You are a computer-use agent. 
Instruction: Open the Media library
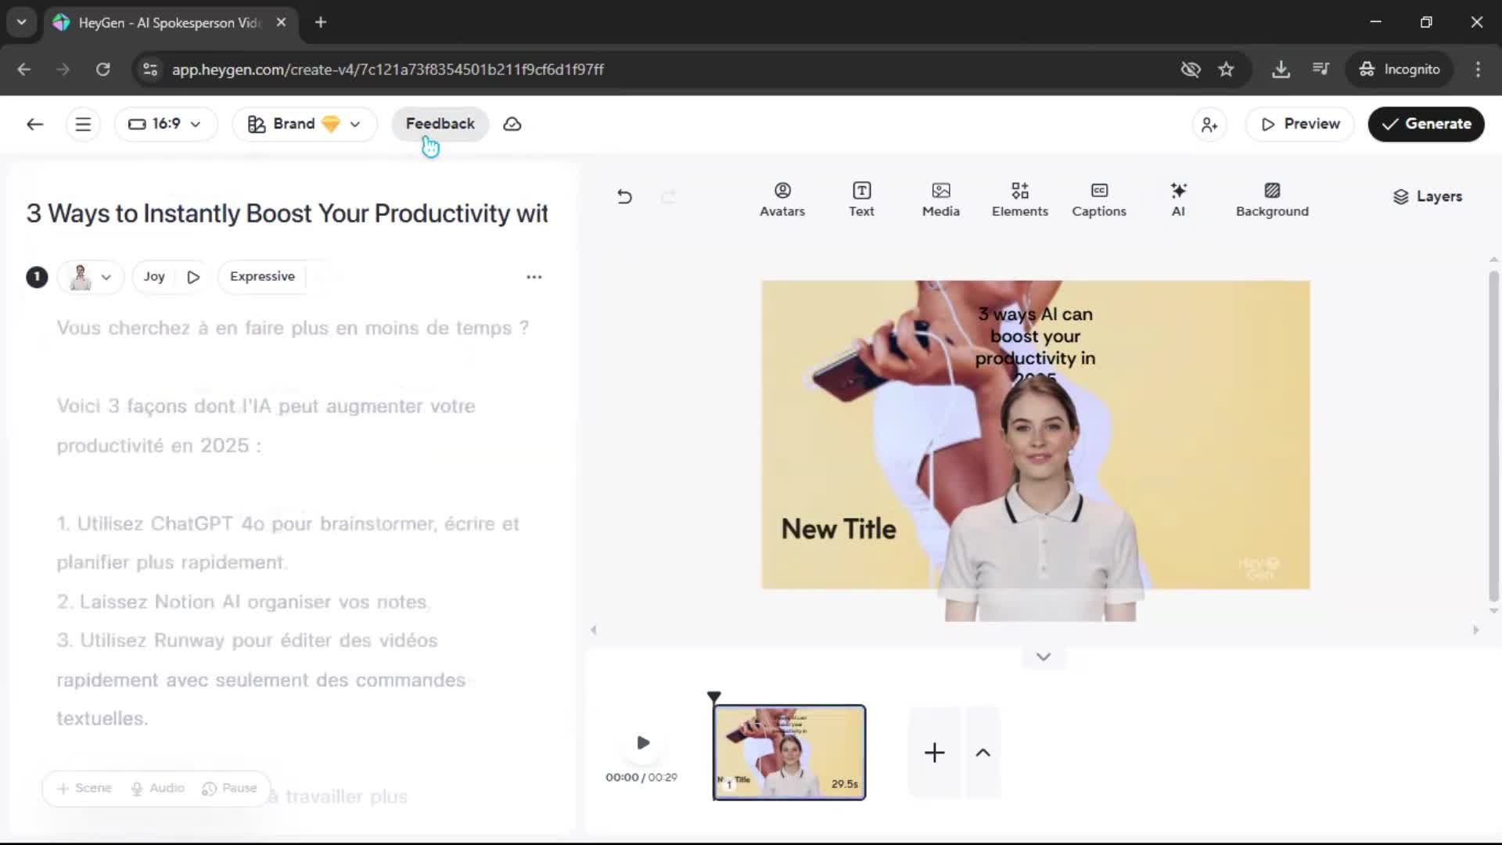[x=940, y=200]
